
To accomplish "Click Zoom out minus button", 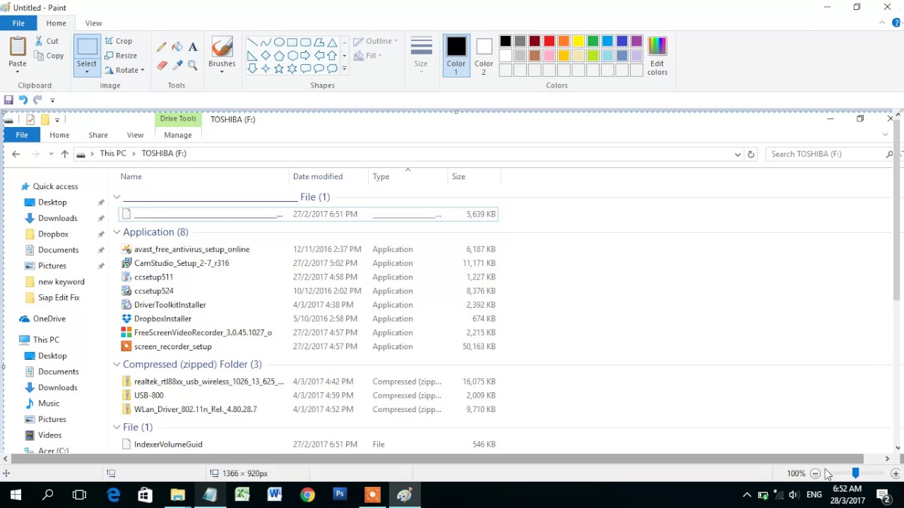I will point(815,473).
